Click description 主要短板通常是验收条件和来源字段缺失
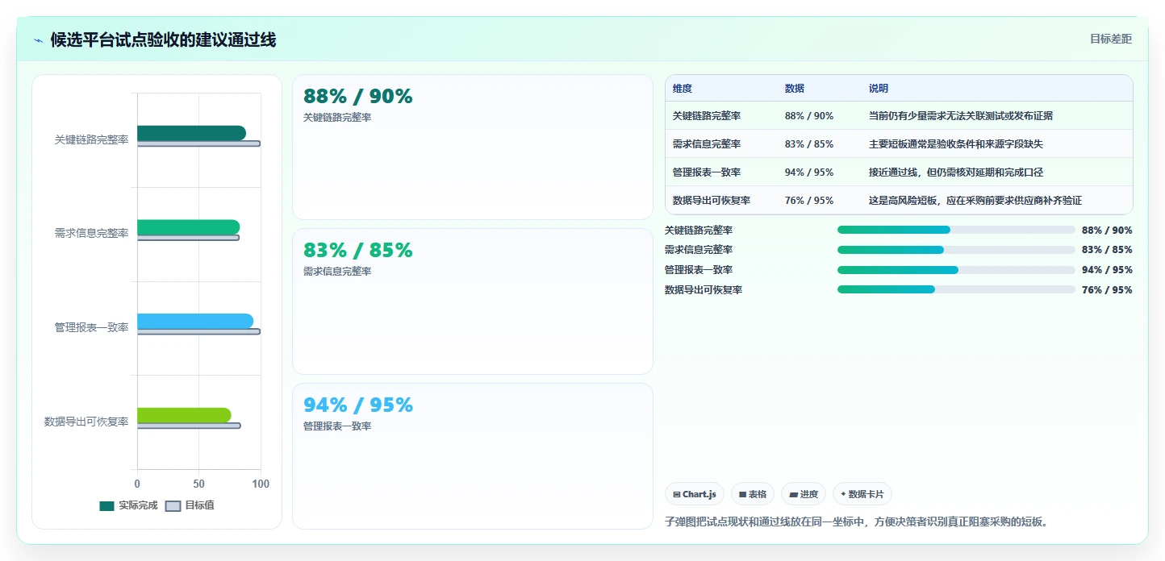This screenshot has width=1165, height=561. [956, 144]
